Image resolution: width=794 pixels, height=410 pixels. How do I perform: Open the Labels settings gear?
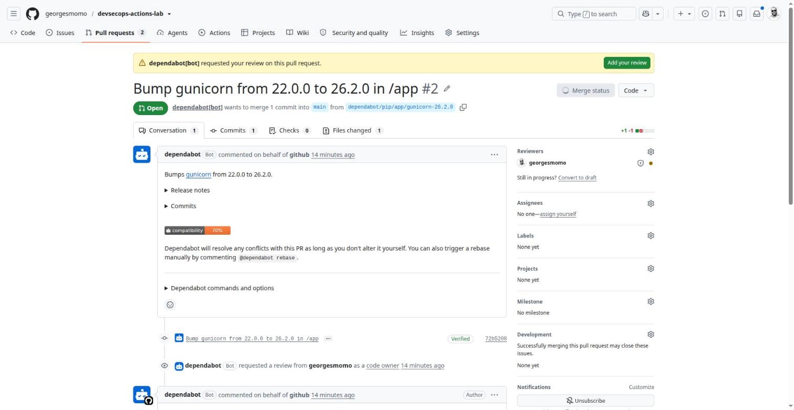point(650,236)
